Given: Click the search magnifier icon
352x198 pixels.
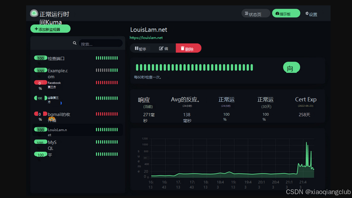Looking at the screenshot, I should click(75, 43).
